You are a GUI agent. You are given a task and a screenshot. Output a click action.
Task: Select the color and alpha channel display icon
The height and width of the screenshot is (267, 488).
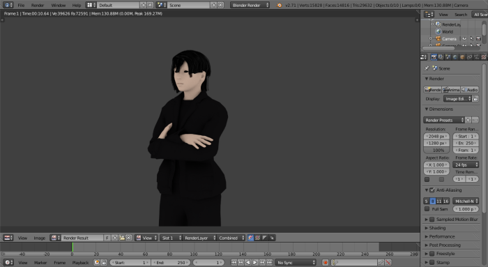(250, 238)
